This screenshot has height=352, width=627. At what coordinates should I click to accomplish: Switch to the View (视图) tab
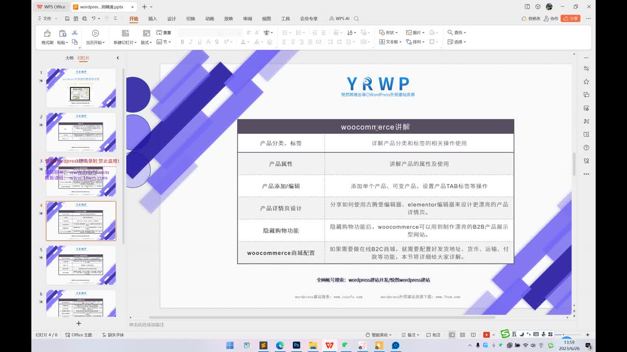tap(266, 19)
